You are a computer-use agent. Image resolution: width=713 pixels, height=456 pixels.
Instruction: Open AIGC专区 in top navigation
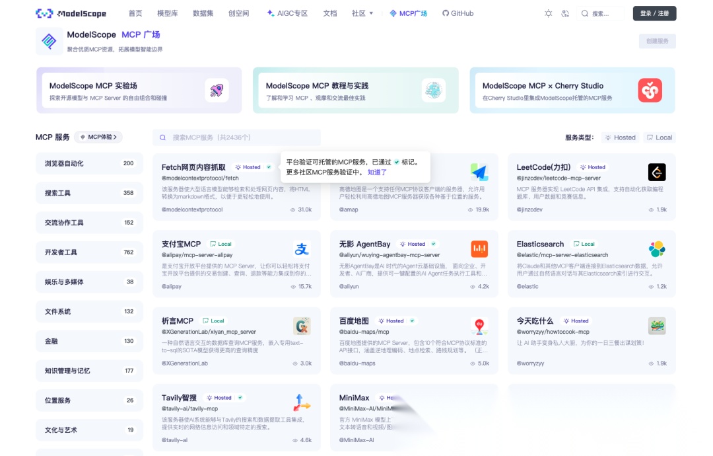point(287,14)
